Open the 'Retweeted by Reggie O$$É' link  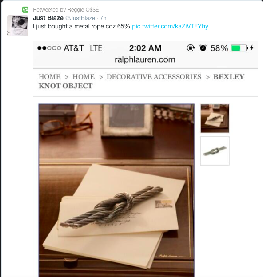[x=66, y=9]
